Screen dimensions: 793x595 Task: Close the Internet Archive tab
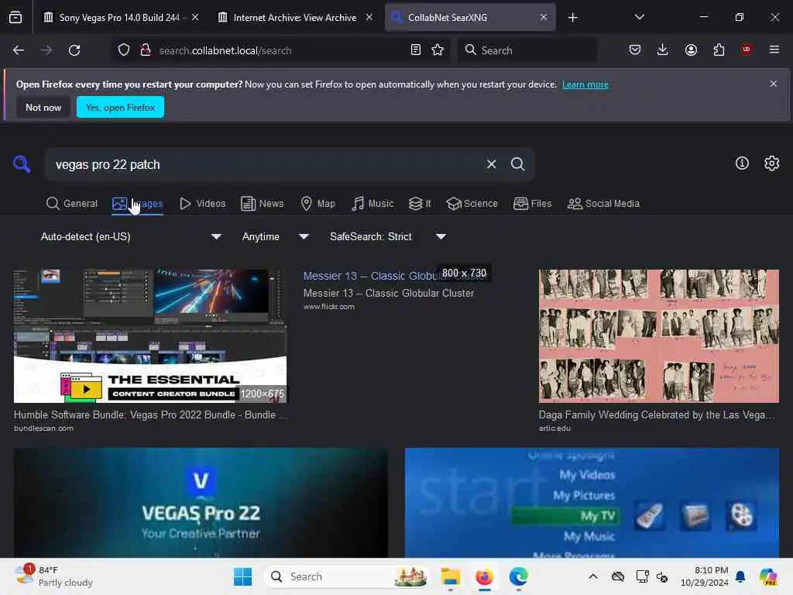tap(369, 17)
